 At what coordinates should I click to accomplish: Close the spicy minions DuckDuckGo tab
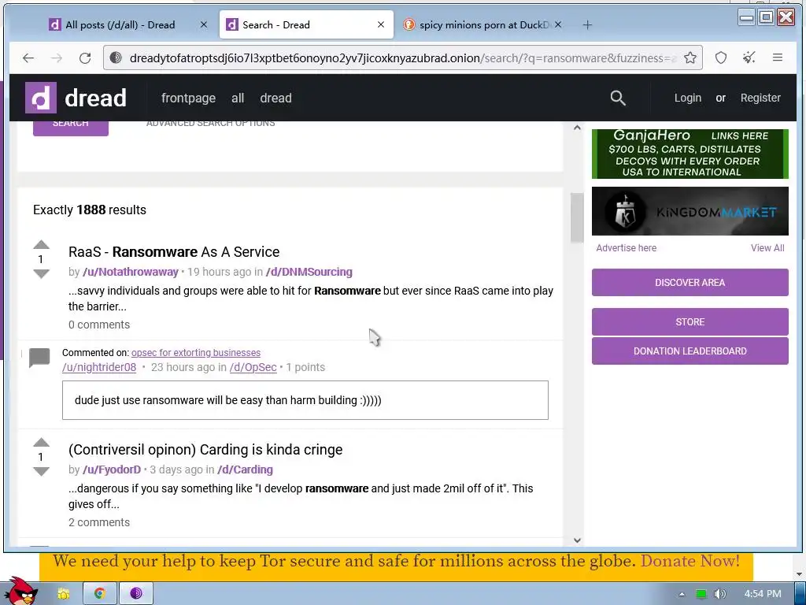point(558,24)
